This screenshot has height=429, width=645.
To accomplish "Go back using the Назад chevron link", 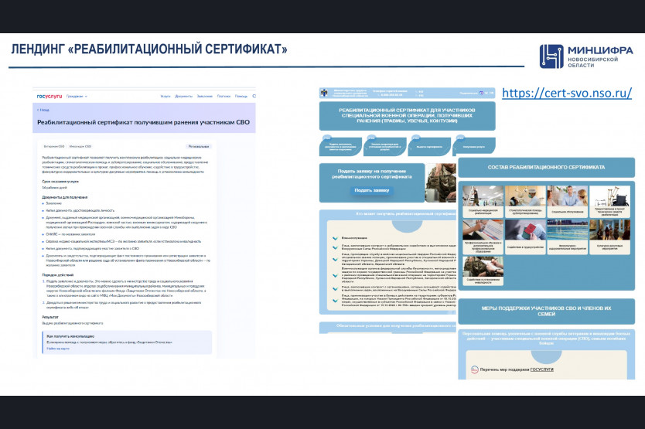I will [43, 110].
